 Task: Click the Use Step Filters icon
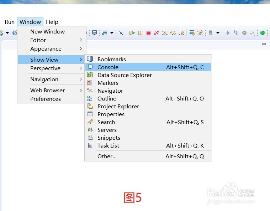click(x=200, y=32)
